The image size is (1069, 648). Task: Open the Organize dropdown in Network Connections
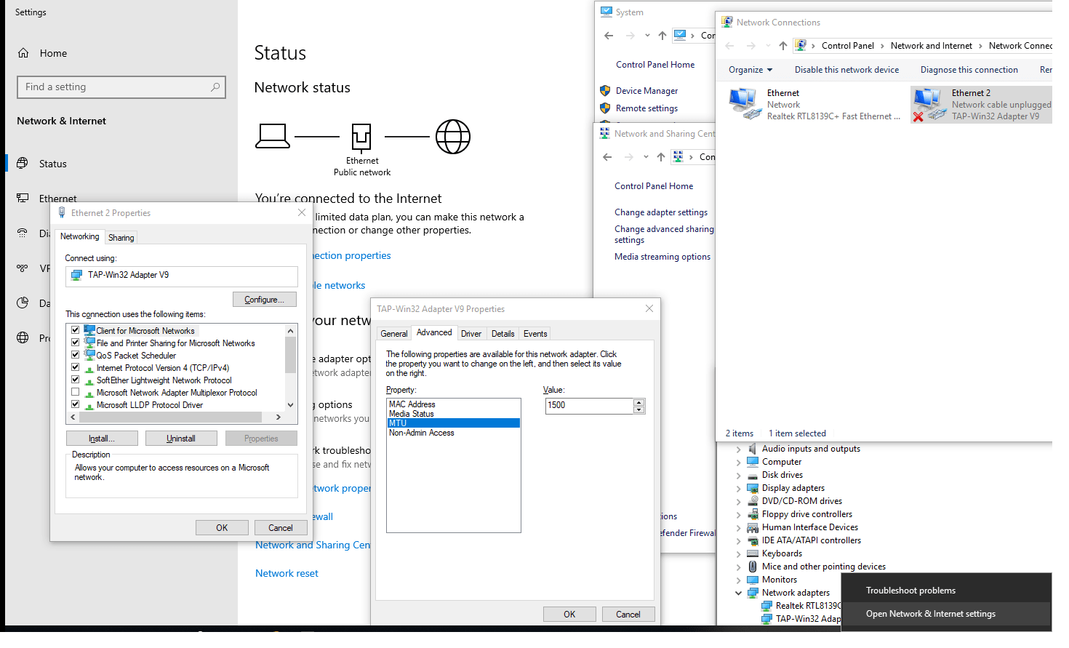pos(750,70)
